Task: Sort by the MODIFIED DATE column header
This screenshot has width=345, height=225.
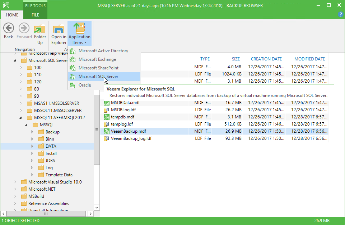Action: (x=309, y=59)
